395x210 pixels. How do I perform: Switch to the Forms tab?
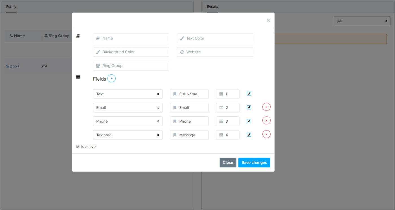click(x=11, y=6)
